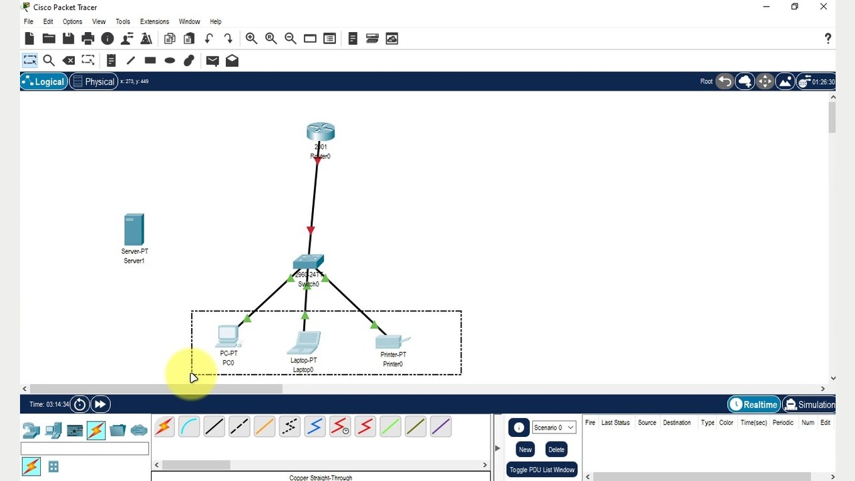This screenshot has height=481, width=855.
Task: Open the Options menu
Action: click(72, 21)
